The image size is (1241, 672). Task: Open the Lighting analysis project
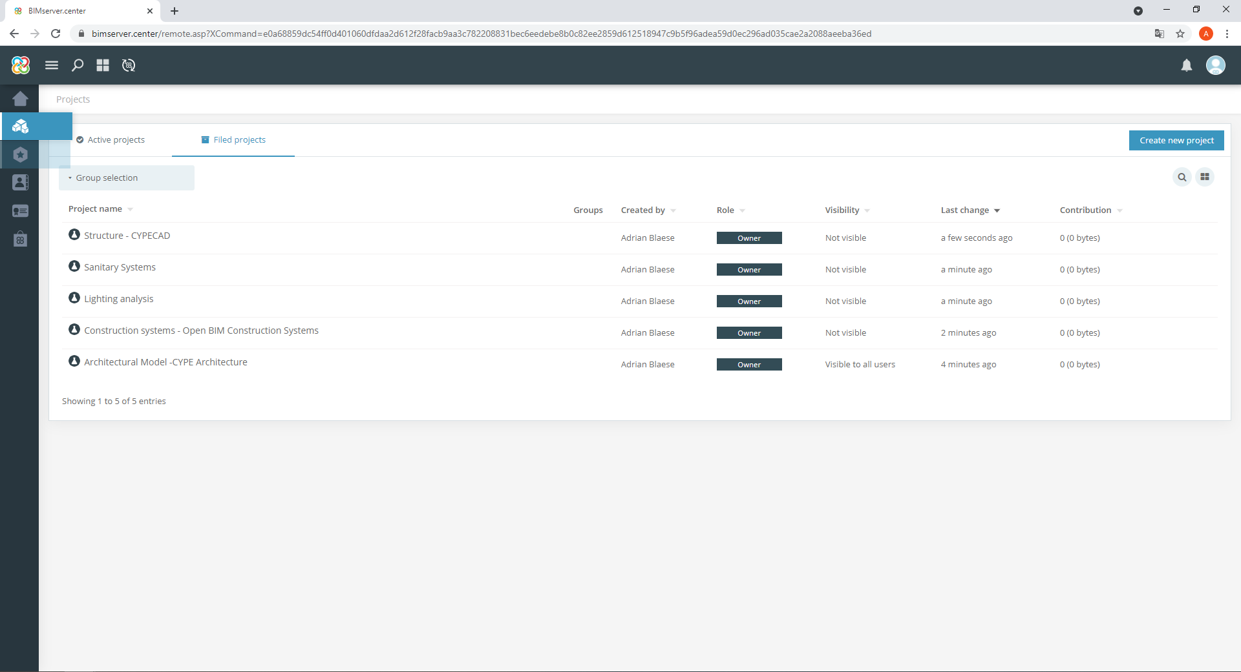point(119,299)
